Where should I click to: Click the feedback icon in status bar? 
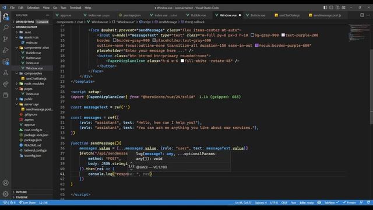(361, 202)
